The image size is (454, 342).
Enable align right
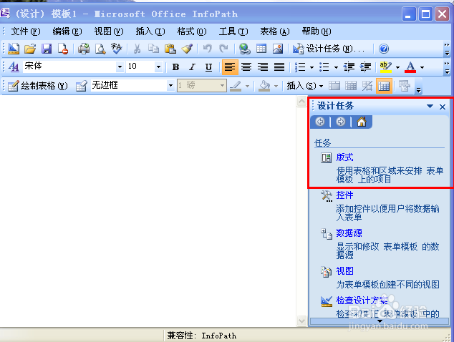(x=263, y=67)
